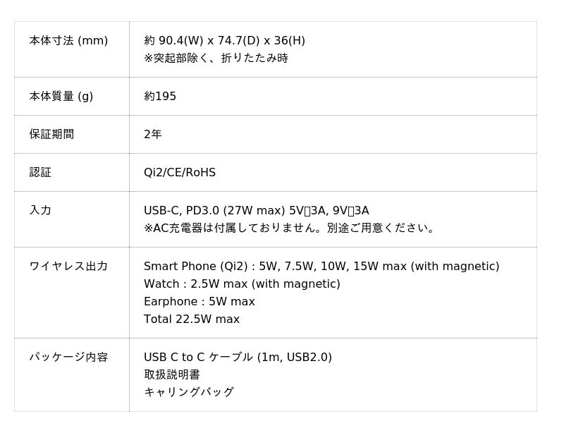
Task: Select the dimensions value 約 90.4(W) x 74.7(D) x 36(H)
Action: [x=224, y=41]
